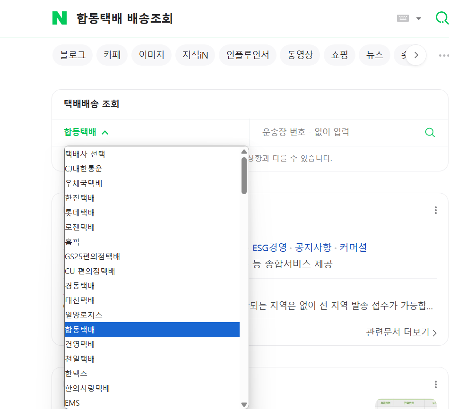Select 롯데택배 from courier list
The height and width of the screenshot is (409, 449).
pos(152,213)
